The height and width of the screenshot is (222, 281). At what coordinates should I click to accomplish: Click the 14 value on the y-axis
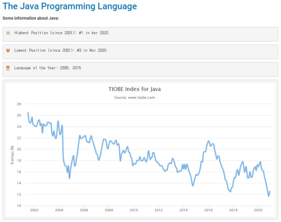point(19,183)
